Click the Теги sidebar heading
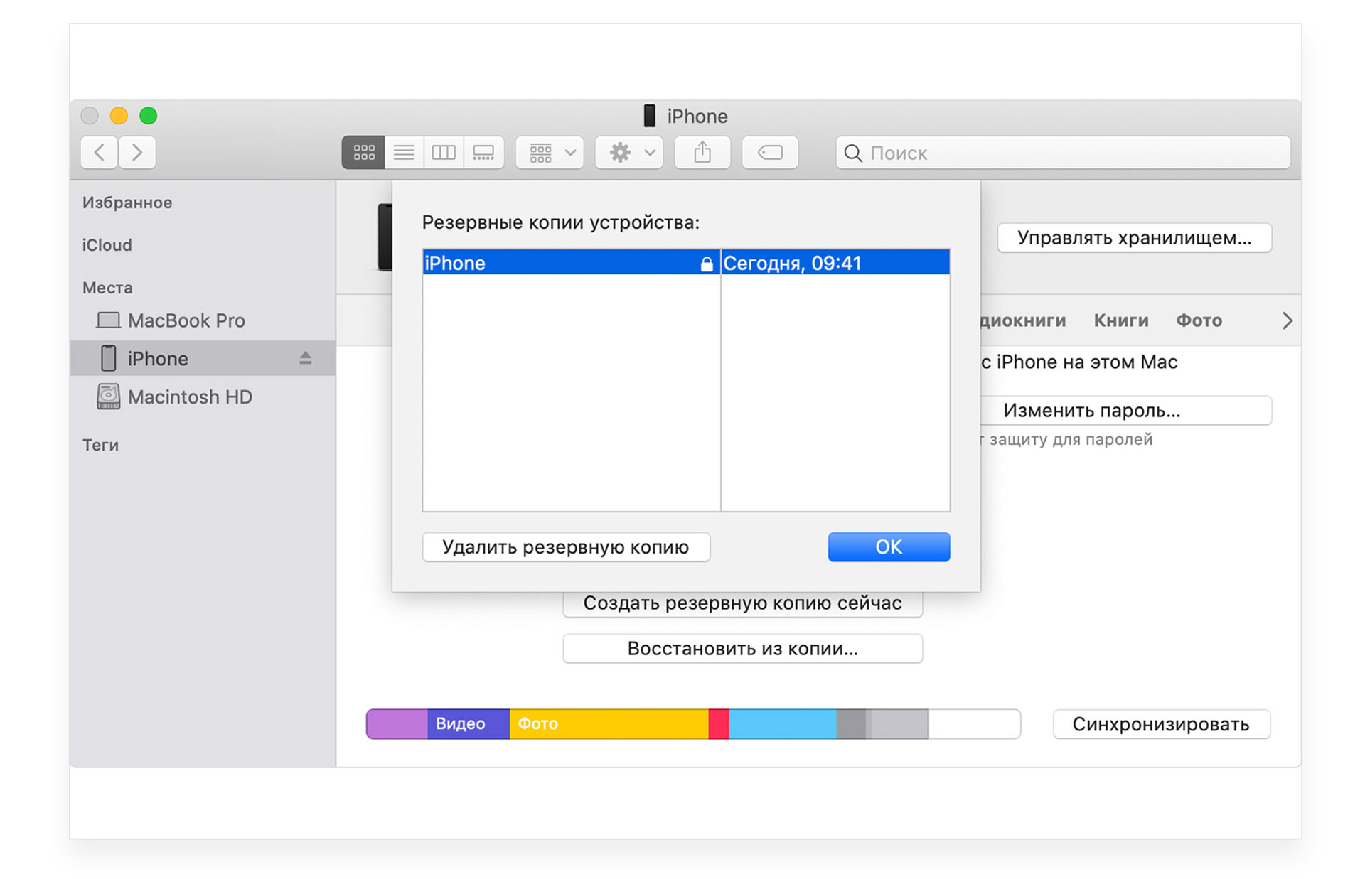This screenshot has width=1365, height=879. coord(100,445)
